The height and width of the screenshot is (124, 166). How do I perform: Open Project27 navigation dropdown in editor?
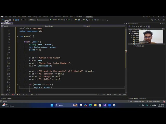pos(22,26)
